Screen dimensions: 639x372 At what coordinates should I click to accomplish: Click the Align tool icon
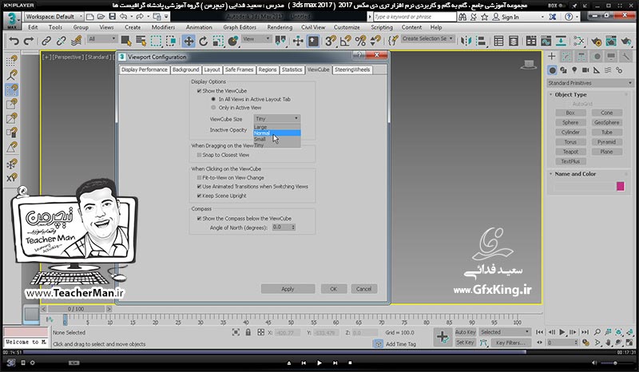click(x=481, y=41)
